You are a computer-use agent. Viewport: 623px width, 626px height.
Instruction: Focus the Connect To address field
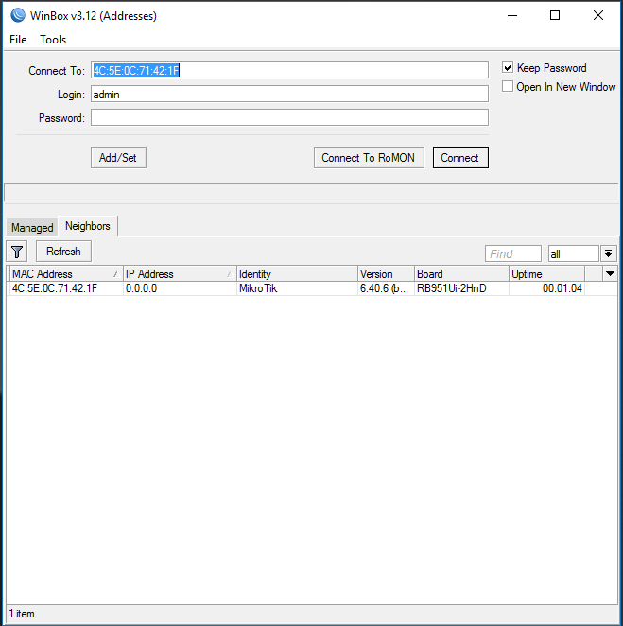coord(289,70)
